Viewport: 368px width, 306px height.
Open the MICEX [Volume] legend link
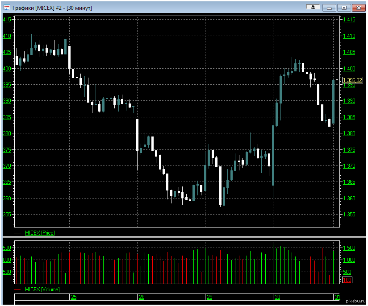tap(42, 289)
